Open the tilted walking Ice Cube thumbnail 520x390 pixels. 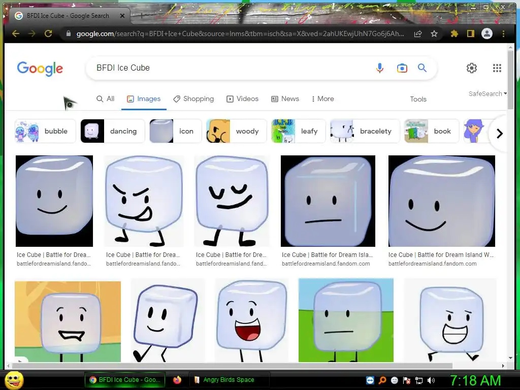point(168,320)
